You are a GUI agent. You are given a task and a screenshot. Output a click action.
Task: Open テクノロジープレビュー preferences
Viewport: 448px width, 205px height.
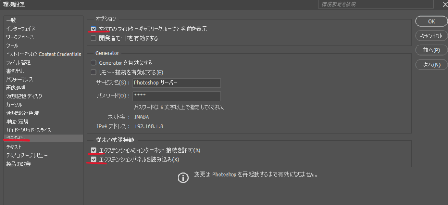[27, 155]
